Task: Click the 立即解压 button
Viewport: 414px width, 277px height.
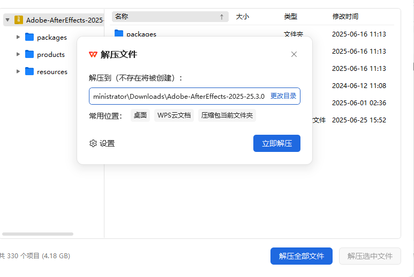Action: [x=276, y=143]
